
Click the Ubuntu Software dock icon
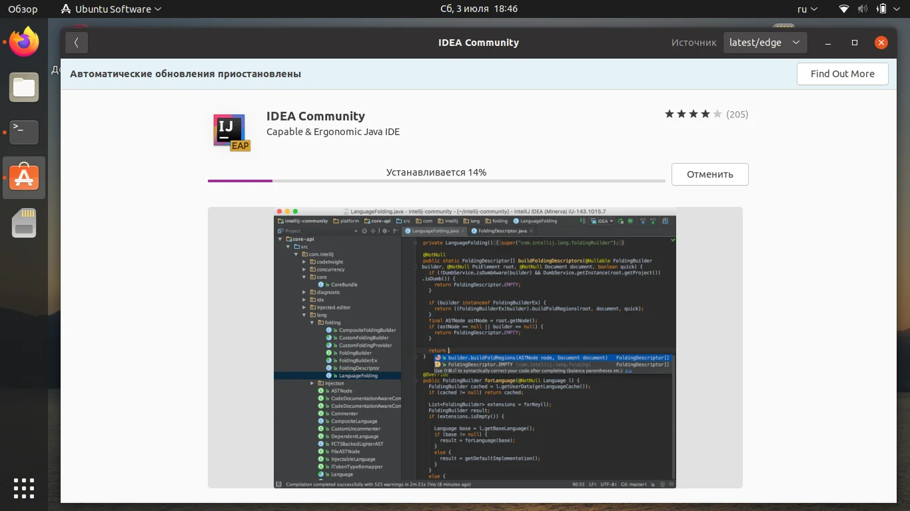[24, 178]
